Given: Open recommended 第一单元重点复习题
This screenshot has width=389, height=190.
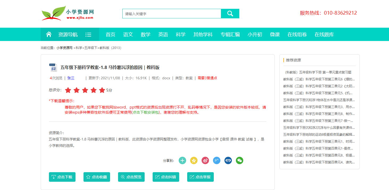Looking at the screenshot, I should pos(317,72).
